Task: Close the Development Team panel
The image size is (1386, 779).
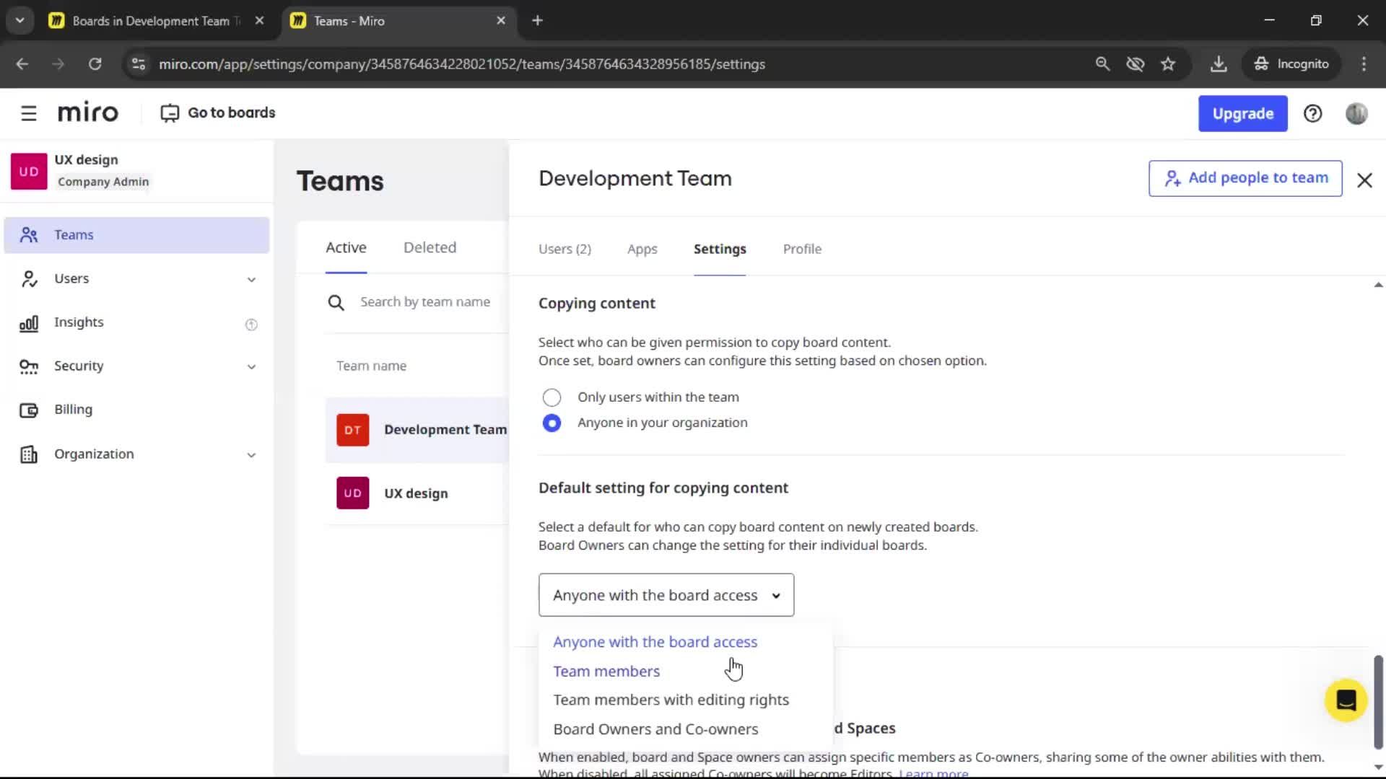Action: coord(1364,180)
